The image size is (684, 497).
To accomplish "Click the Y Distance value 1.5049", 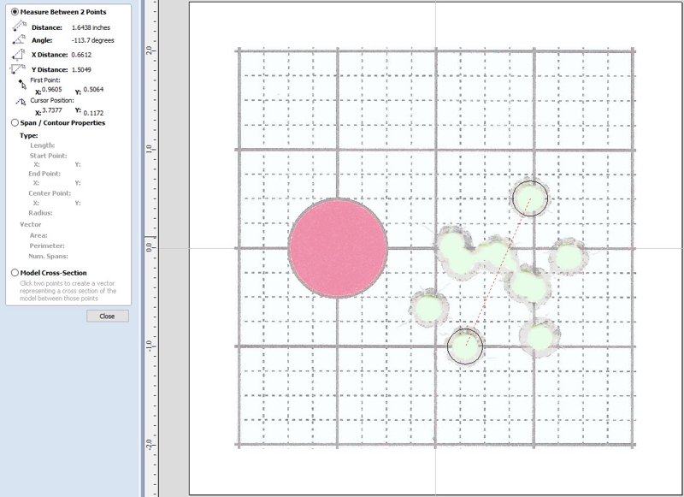I will click(81, 69).
